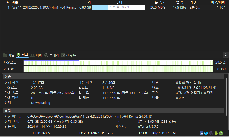Screen dimensions: 229x137
Task: Click the 버림 value 0 B (0 해시 실패)
Action: pos(188,83)
